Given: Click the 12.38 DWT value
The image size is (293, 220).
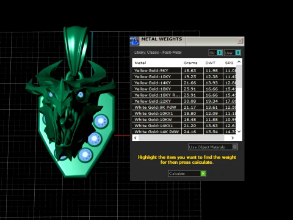Looking at the screenshot, I should (212, 77).
